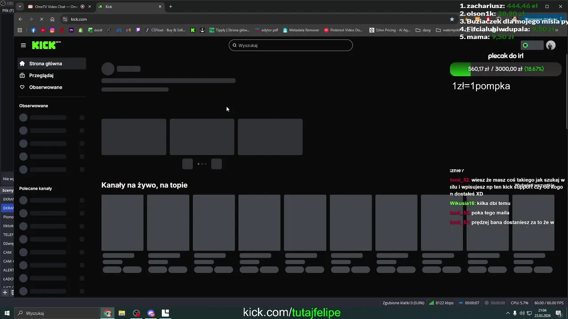568x319 pixels.
Task: Click the carousel next button
Action: 216,164
